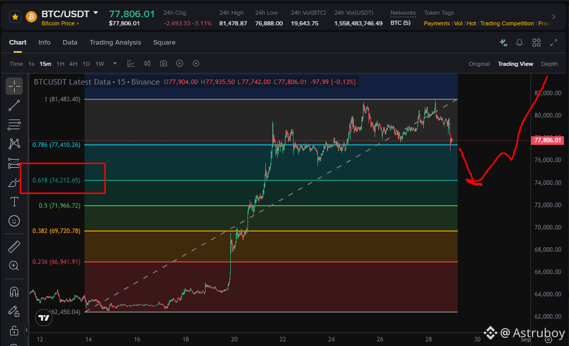This screenshot has width=569, height=346.
Task: Open the Trading Competition tag
Action: [x=507, y=23]
